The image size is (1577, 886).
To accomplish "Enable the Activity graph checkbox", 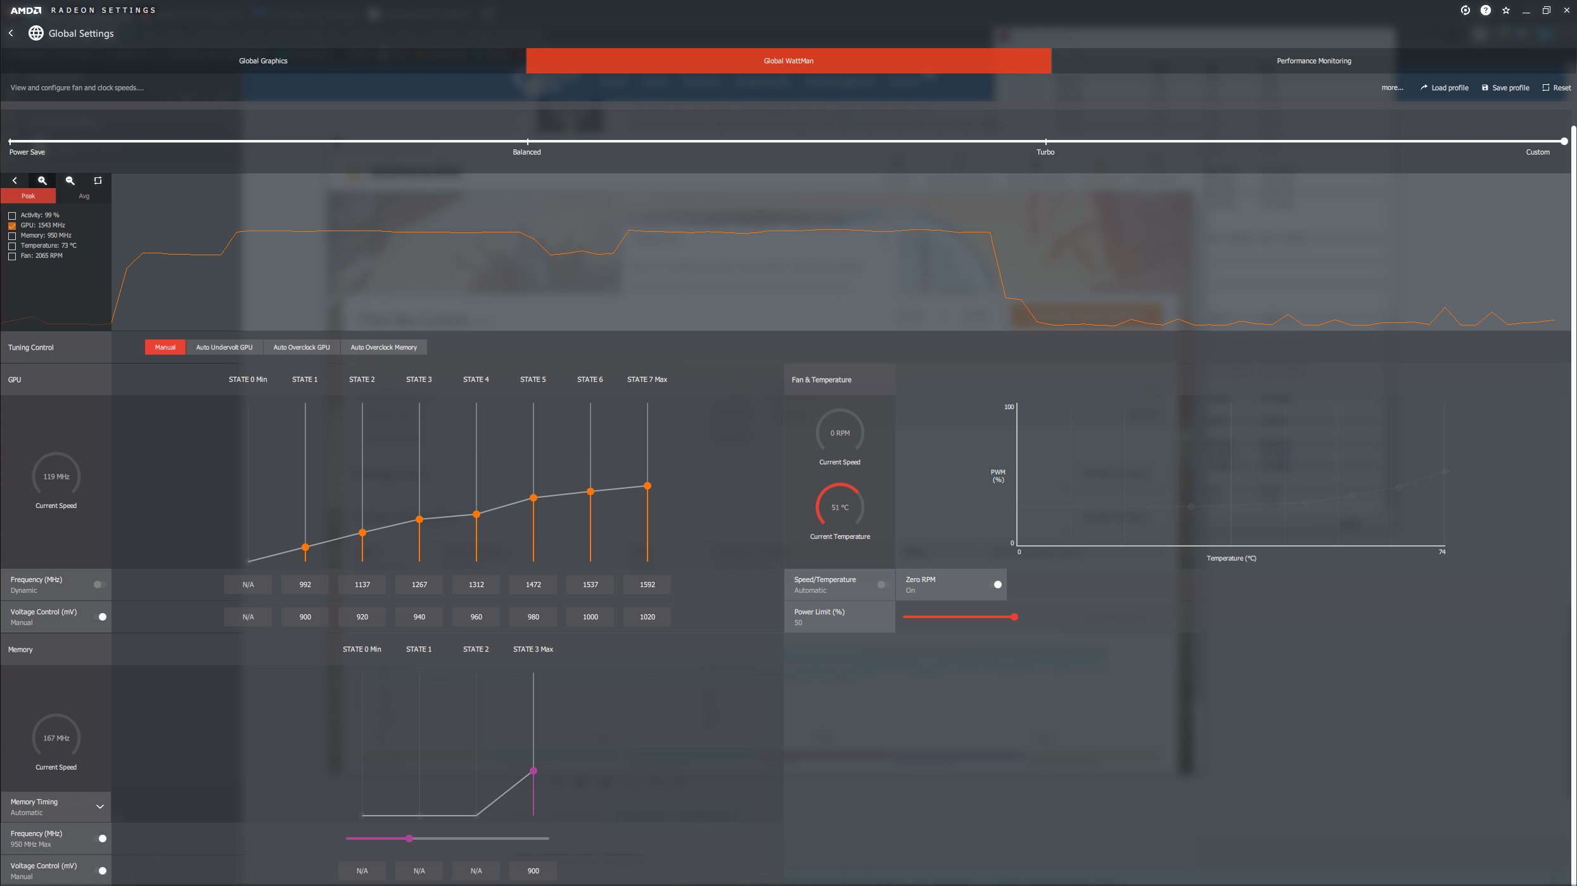I will coord(12,215).
